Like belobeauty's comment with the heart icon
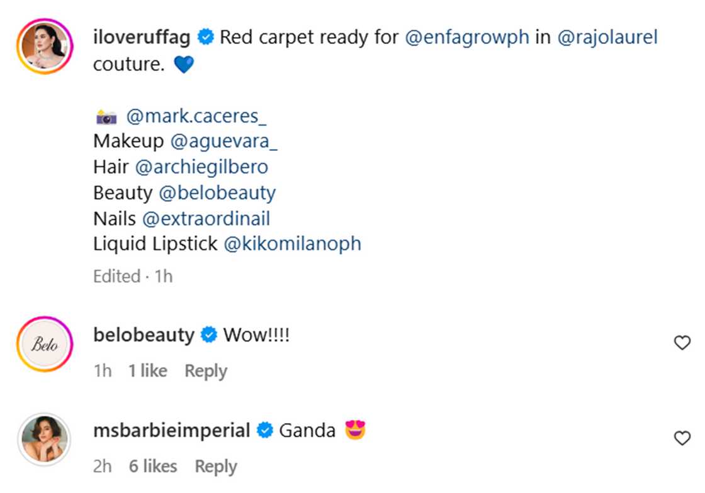The width and height of the screenshot is (705, 493). coord(682,343)
